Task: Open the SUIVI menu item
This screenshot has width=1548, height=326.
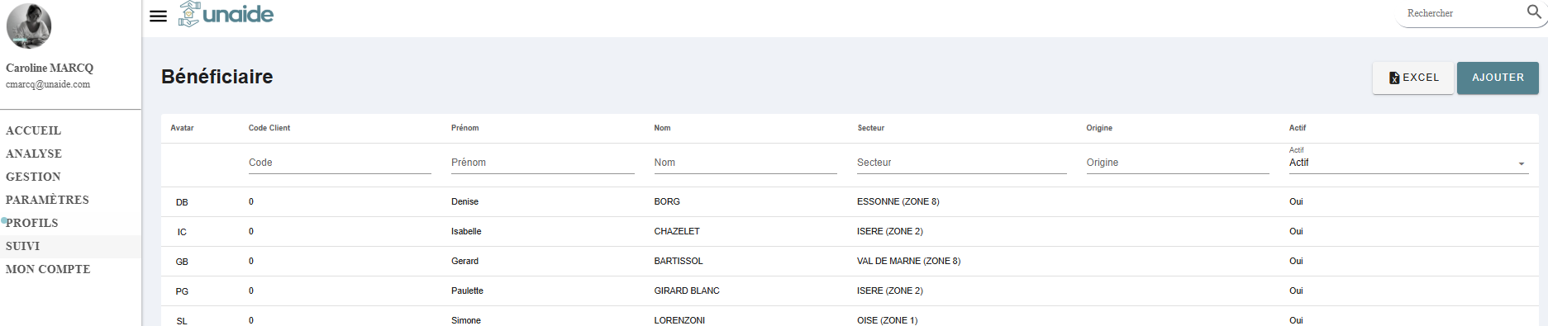Action: point(22,246)
